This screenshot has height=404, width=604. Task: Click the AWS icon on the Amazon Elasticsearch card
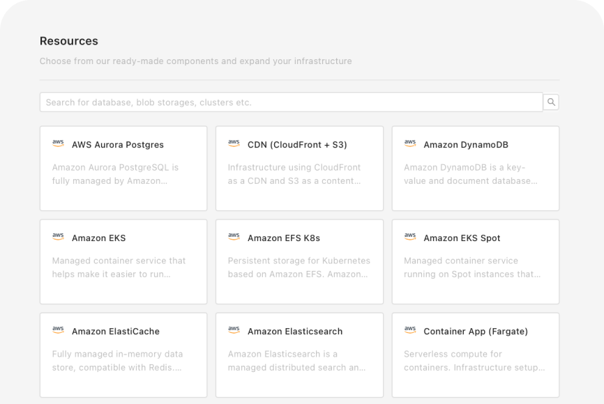click(x=234, y=330)
